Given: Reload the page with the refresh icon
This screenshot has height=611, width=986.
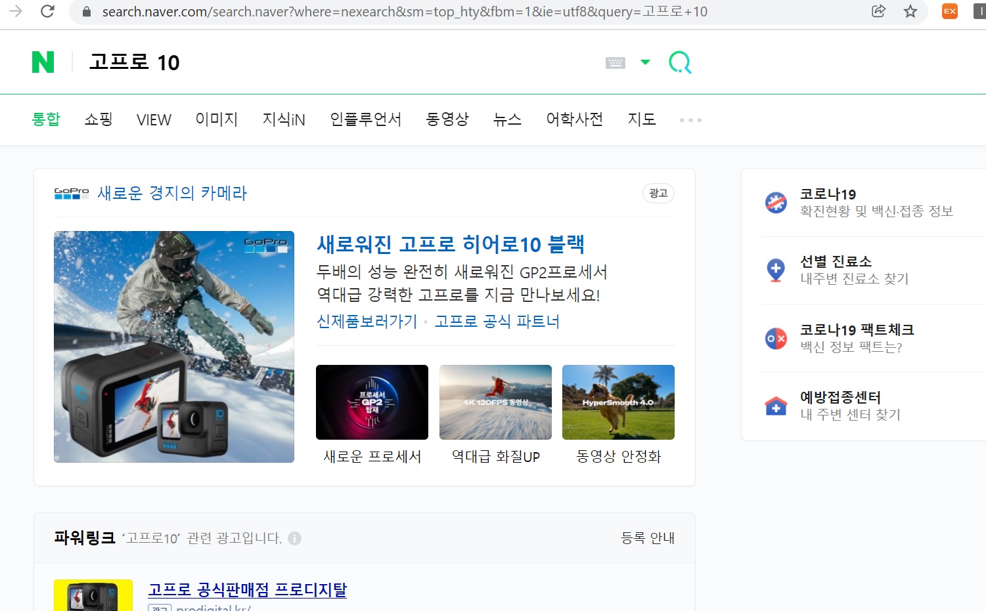Looking at the screenshot, I should click(x=47, y=11).
